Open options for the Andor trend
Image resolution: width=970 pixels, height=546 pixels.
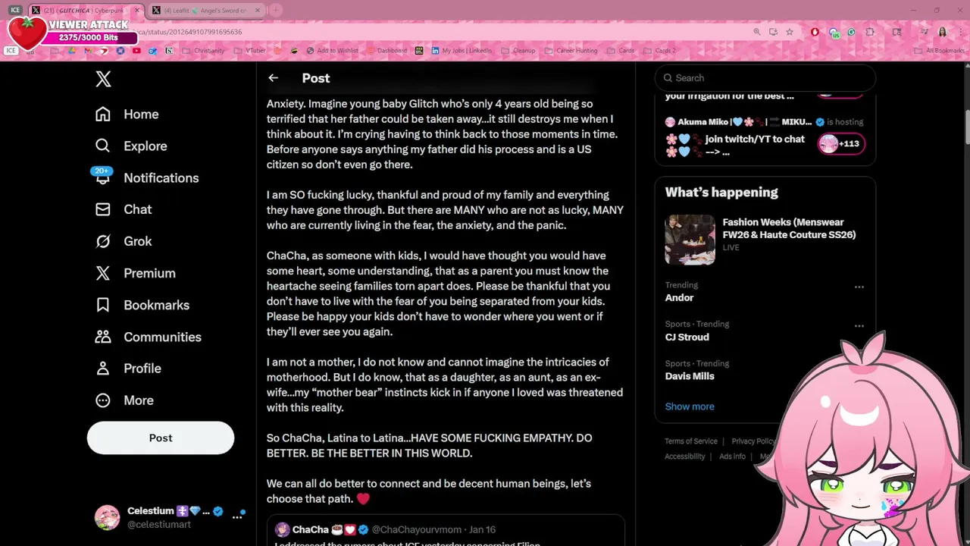pyautogui.click(x=859, y=287)
